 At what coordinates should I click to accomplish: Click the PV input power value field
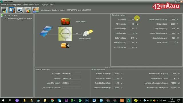[131, 33]
